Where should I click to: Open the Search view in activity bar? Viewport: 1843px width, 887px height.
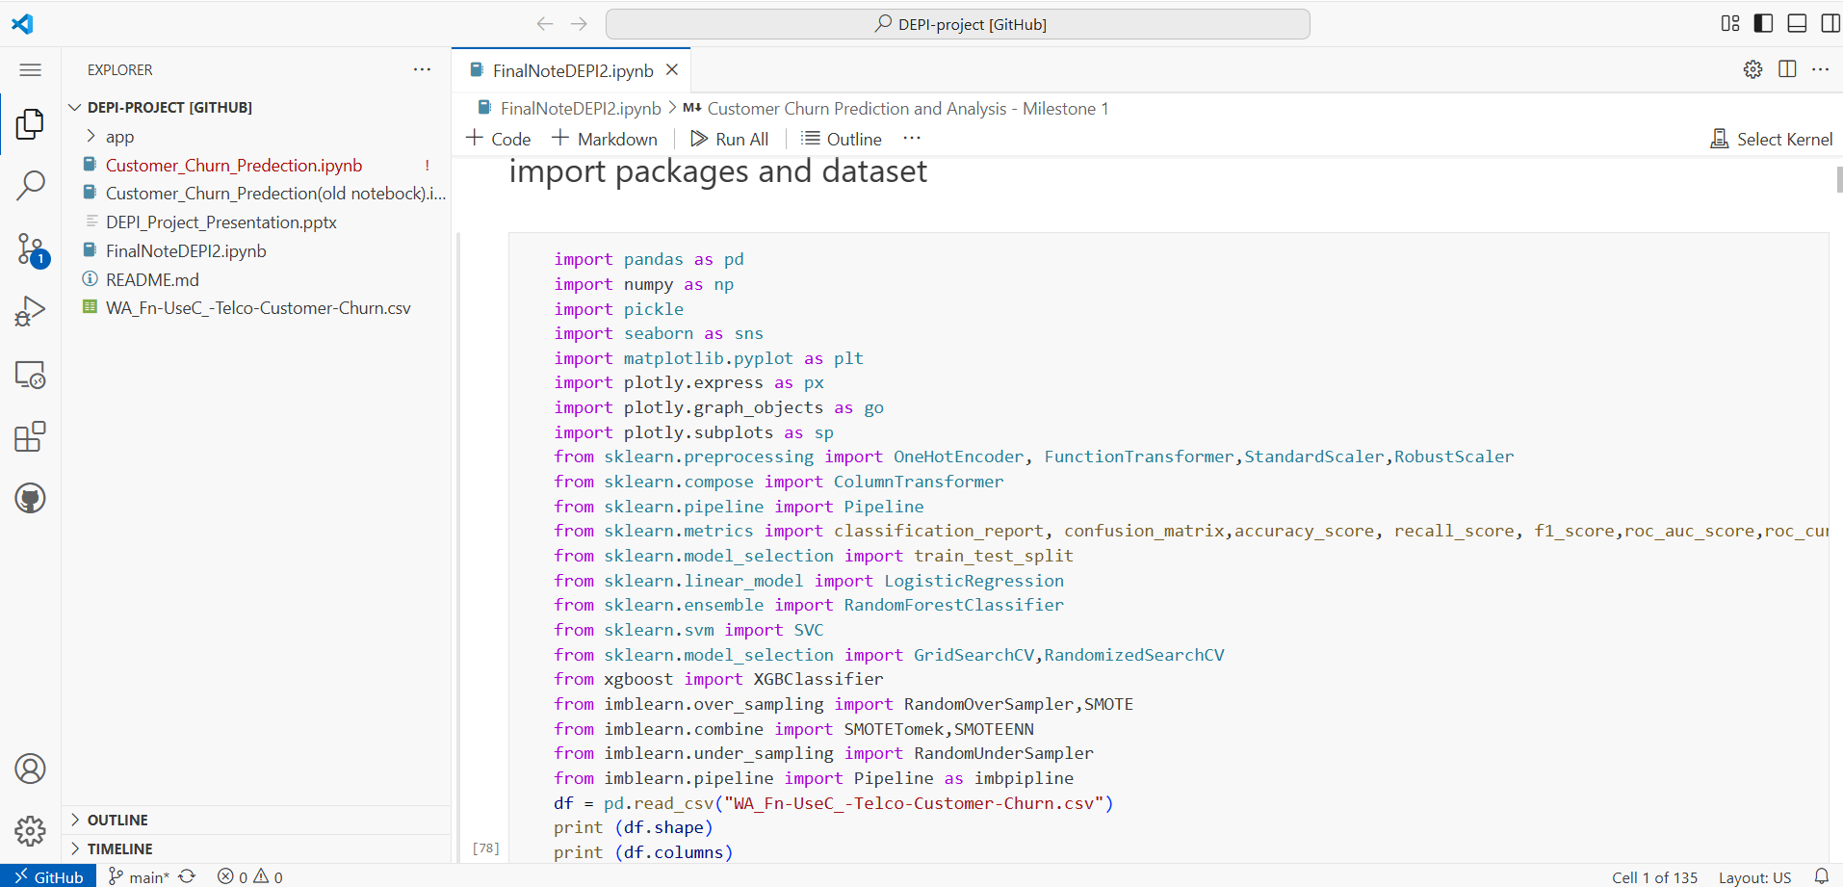tap(30, 185)
